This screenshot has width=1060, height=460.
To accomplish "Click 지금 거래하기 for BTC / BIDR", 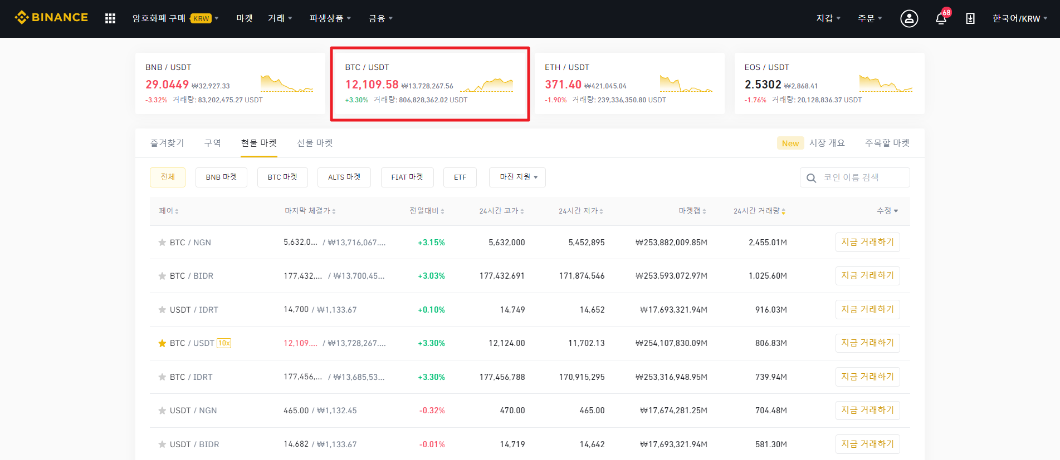I will 867,276.
